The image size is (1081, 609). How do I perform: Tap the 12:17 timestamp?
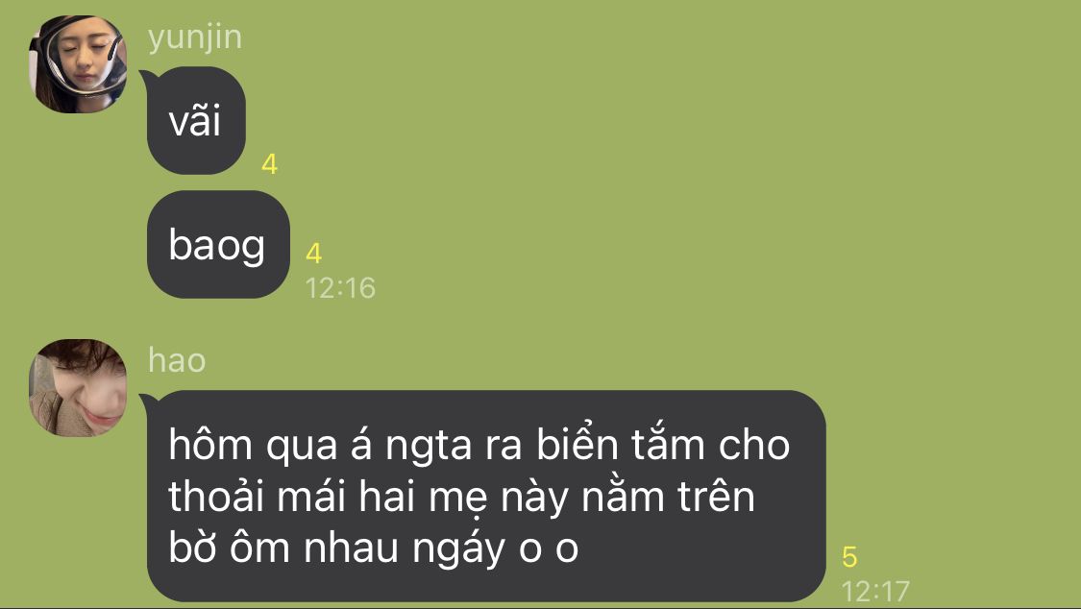[875, 591]
